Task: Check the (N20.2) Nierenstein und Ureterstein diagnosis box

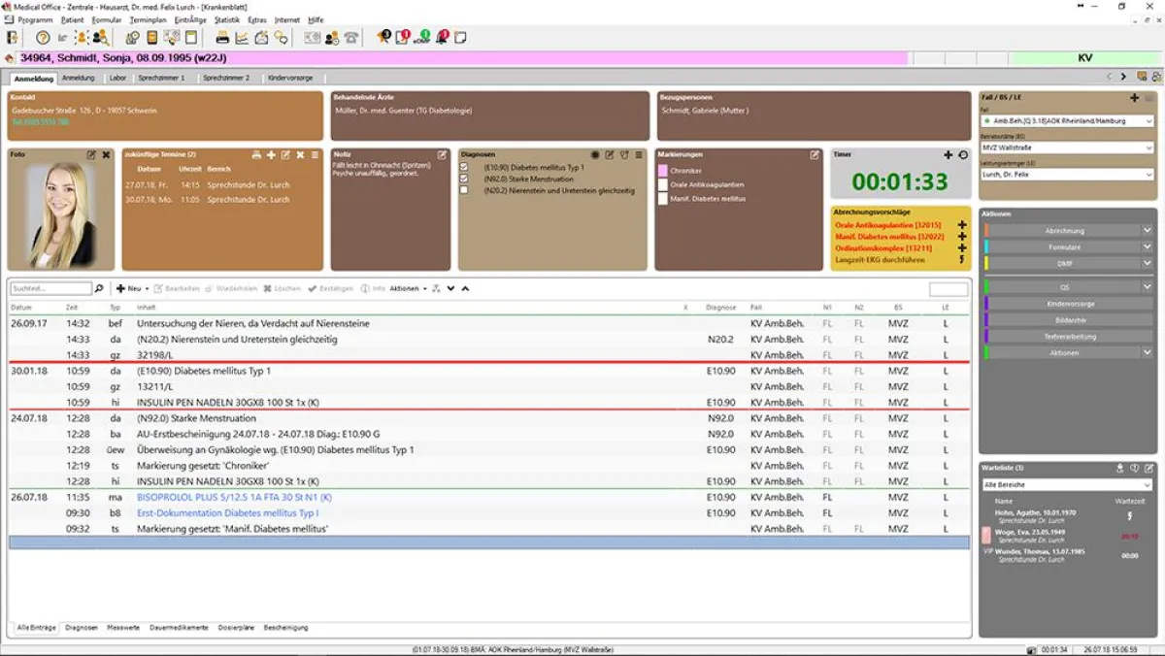Action: point(464,190)
